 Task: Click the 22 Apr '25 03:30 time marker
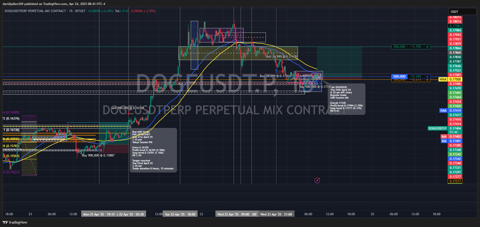(x=131, y=214)
